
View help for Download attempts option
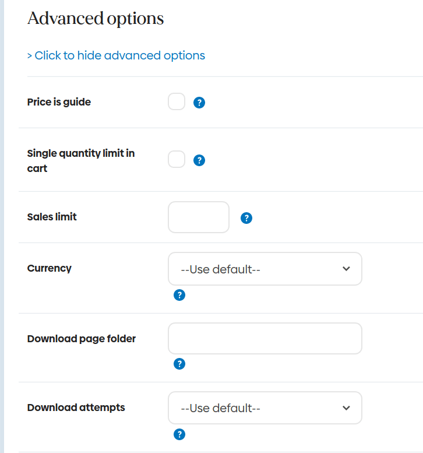[179, 434]
